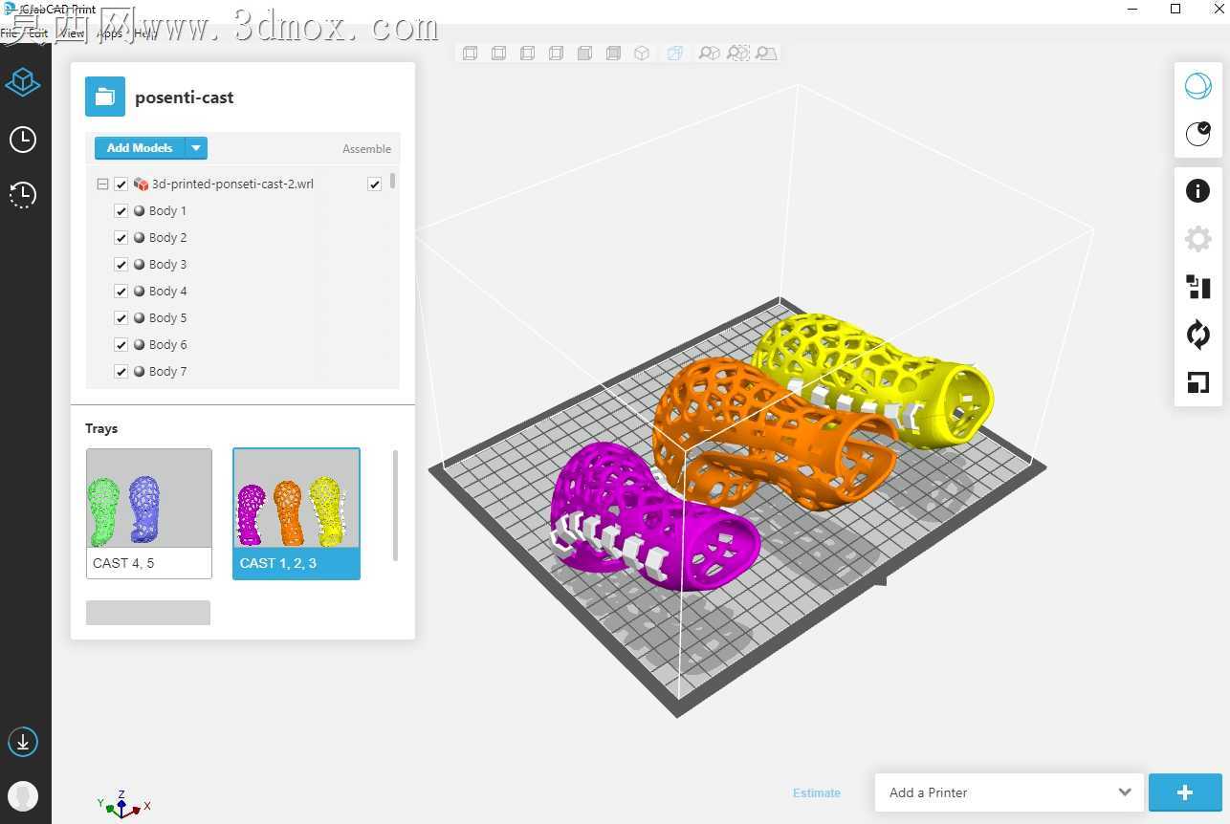1230x824 pixels.
Task: Click the Add Models button
Action: [140, 148]
